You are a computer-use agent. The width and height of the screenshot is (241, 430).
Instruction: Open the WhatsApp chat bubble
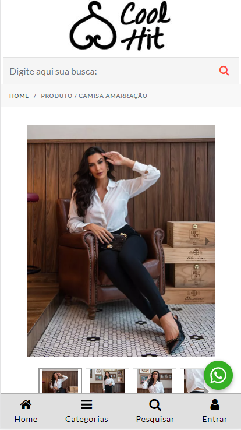218,375
